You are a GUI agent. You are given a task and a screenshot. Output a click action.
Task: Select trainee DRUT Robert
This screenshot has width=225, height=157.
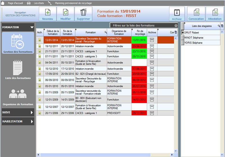202,33
